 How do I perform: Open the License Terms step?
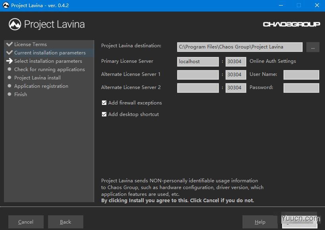tap(31, 44)
